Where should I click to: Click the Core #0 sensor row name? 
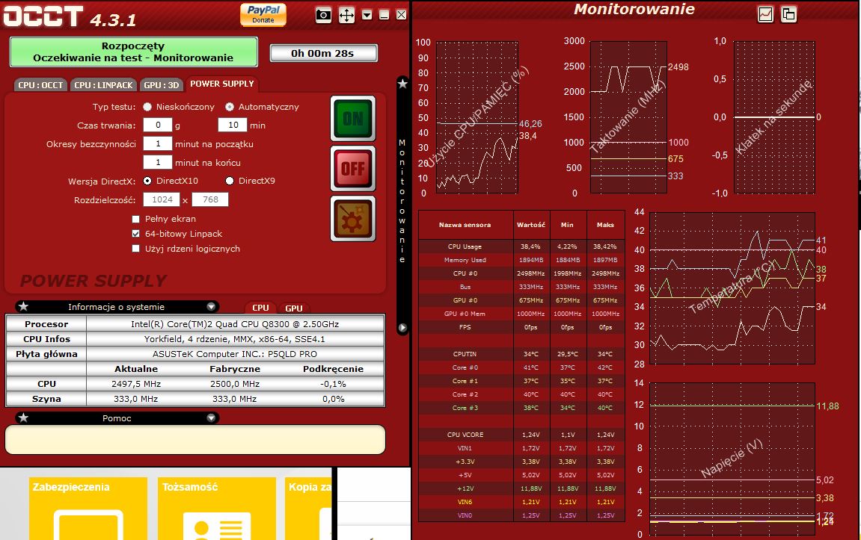pos(465,367)
